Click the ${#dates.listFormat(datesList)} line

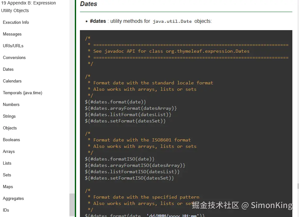[128, 115]
